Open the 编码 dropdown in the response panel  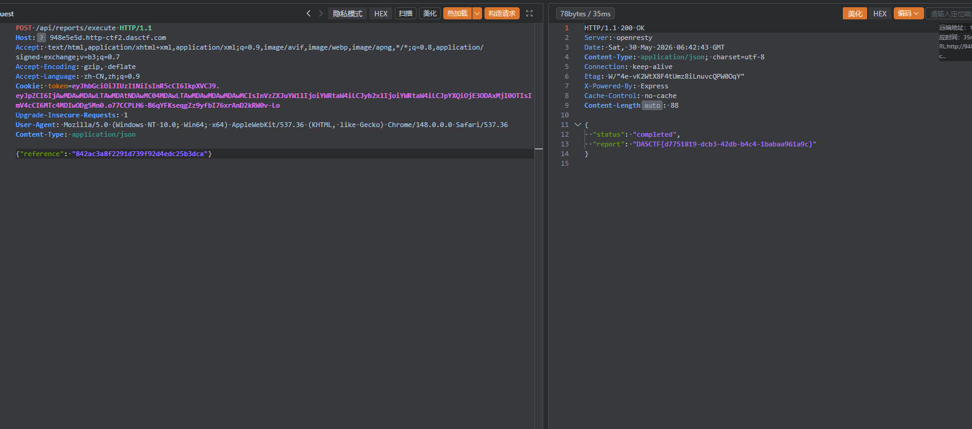908,13
